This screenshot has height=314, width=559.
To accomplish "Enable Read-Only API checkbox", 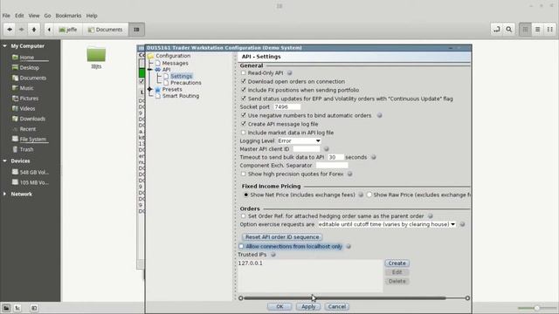I will pyautogui.click(x=244, y=72).
